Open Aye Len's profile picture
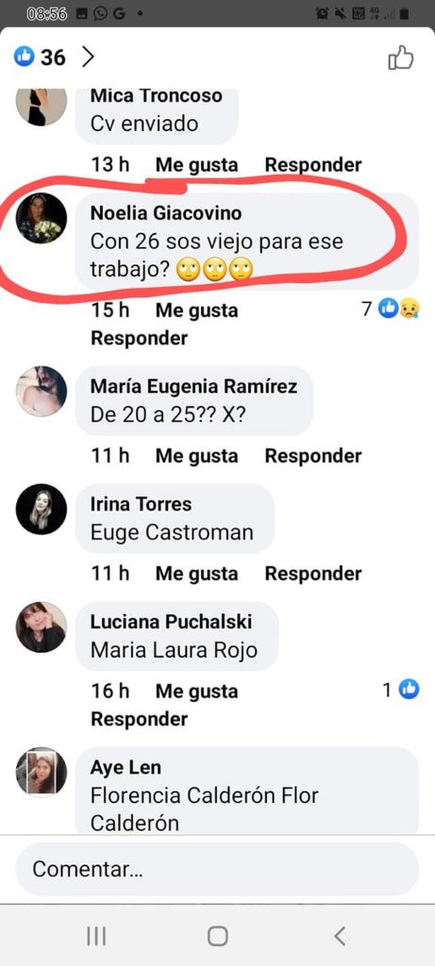This screenshot has width=435, height=966. pyautogui.click(x=42, y=773)
